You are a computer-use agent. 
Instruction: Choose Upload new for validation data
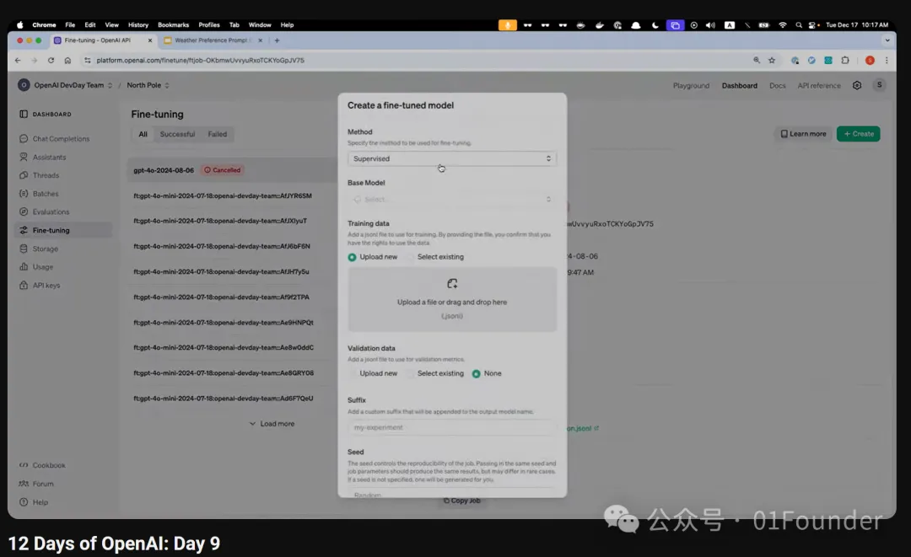coord(373,373)
